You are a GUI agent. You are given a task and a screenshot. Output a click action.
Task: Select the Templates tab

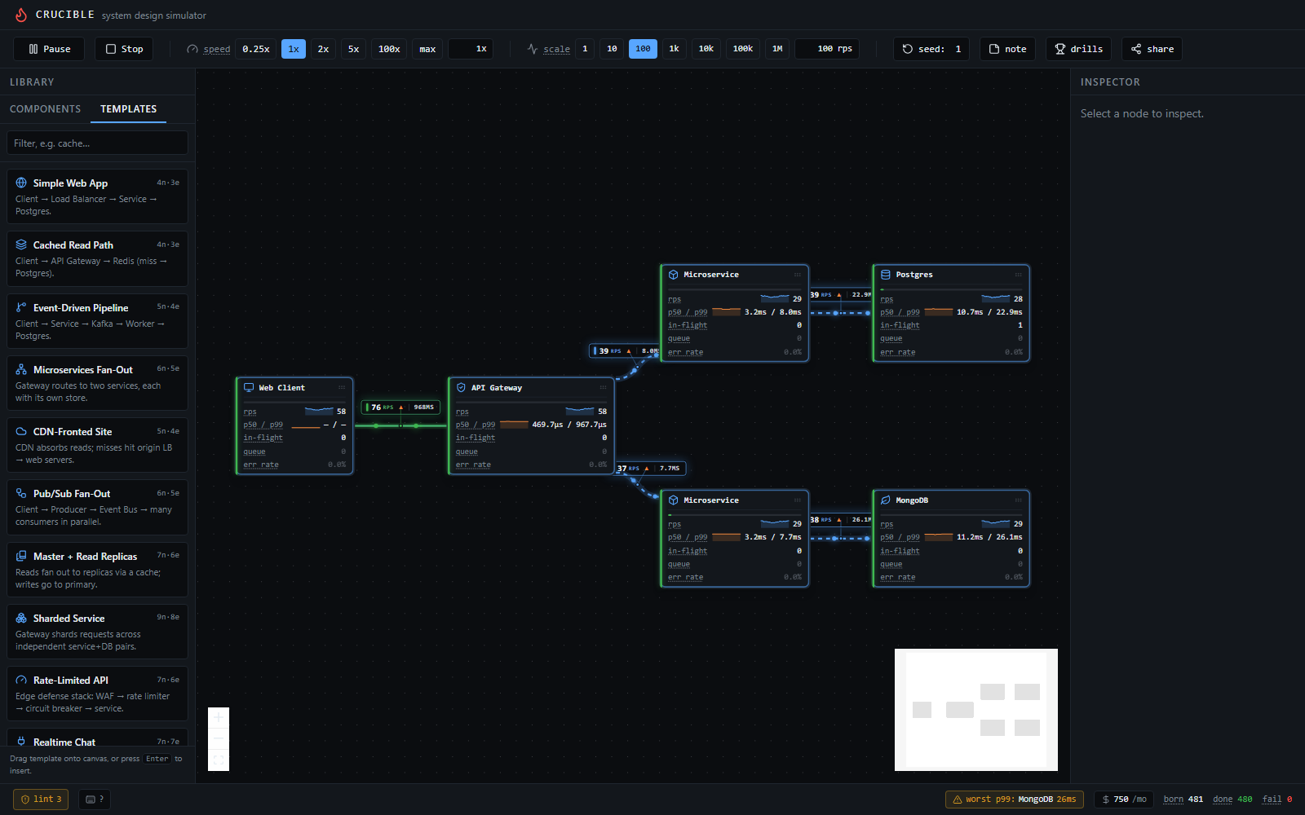(128, 109)
